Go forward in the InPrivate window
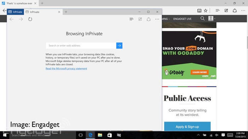 point(21,19)
